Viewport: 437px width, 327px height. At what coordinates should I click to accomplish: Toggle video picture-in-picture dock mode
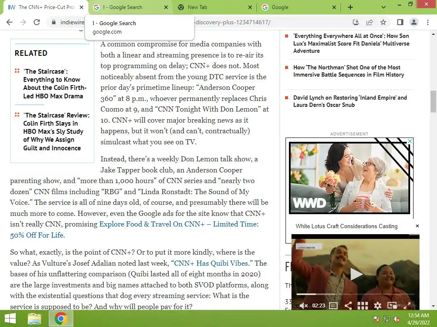[x=392, y=306]
